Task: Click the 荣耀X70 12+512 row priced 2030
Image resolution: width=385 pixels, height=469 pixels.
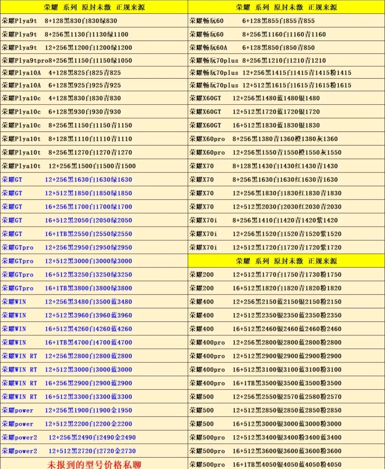Action: [x=286, y=207]
